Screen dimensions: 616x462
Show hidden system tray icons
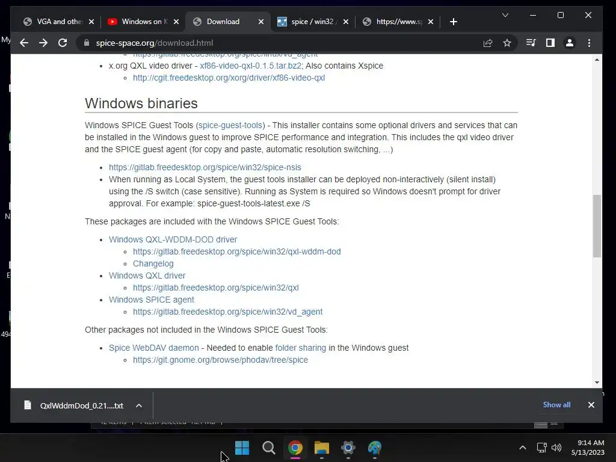tap(523, 448)
